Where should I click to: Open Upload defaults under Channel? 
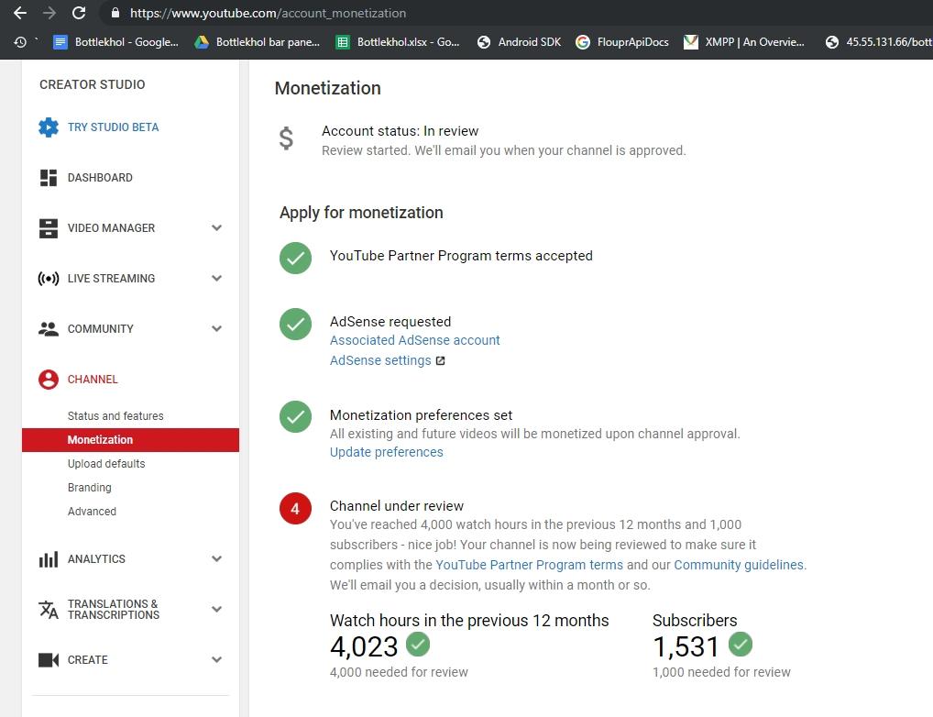106,463
